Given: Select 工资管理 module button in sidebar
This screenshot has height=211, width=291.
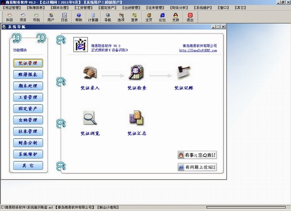Looking at the screenshot, I should [28, 97].
